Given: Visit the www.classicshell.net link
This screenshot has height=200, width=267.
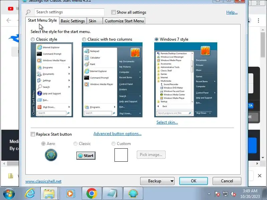Looking at the screenshot, I should pos(43,181).
